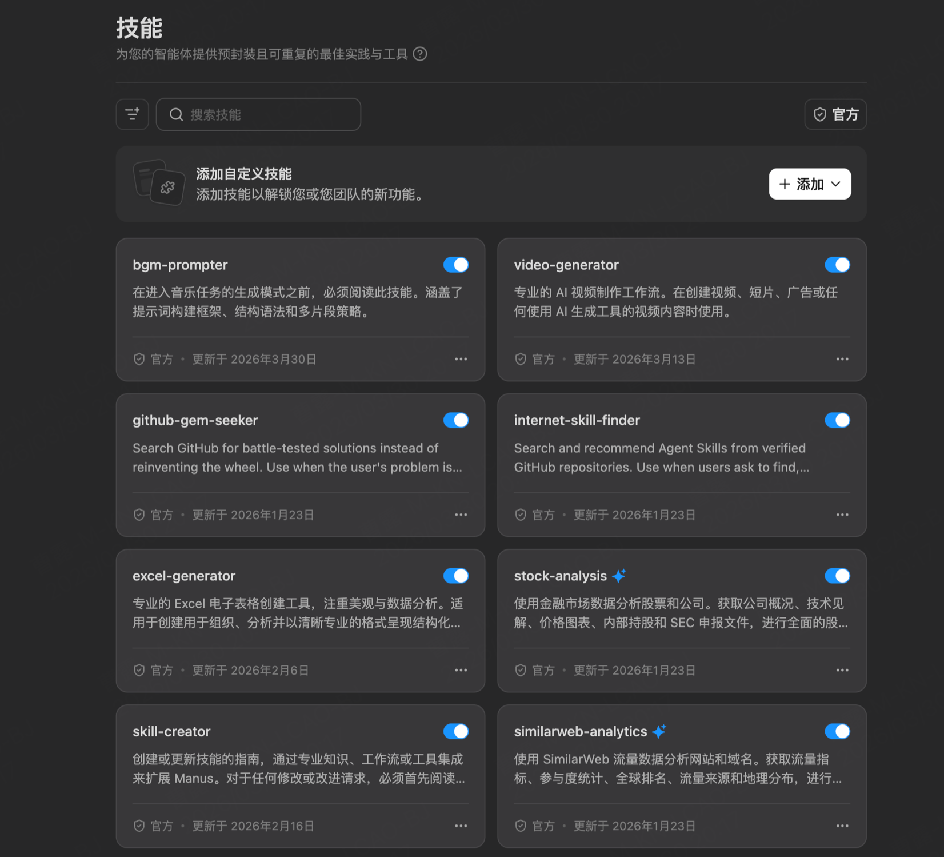Open more options for video-generator
The width and height of the screenshot is (944, 857).
842,359
